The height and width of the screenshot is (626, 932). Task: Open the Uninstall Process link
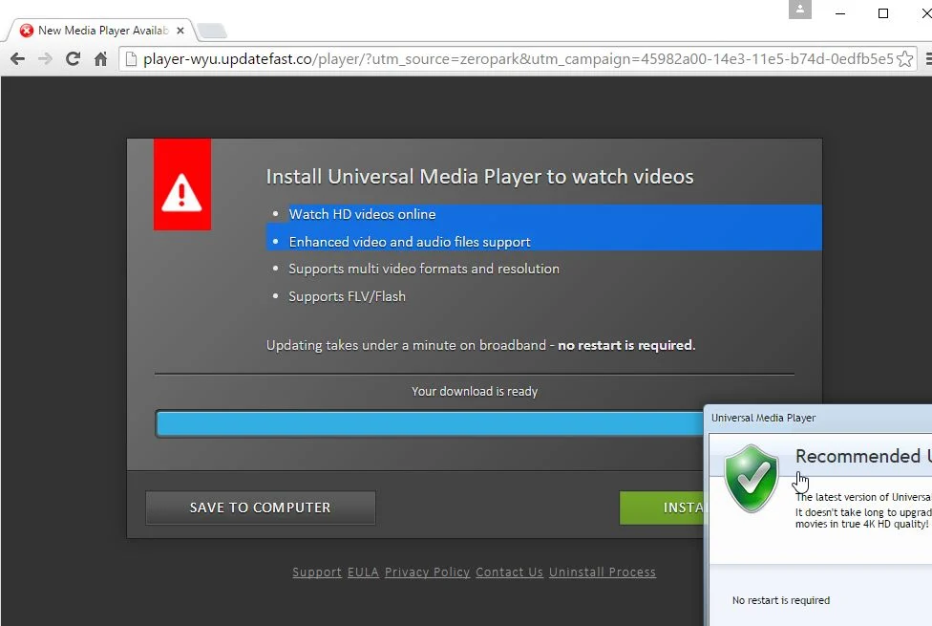tap(603, 572)
